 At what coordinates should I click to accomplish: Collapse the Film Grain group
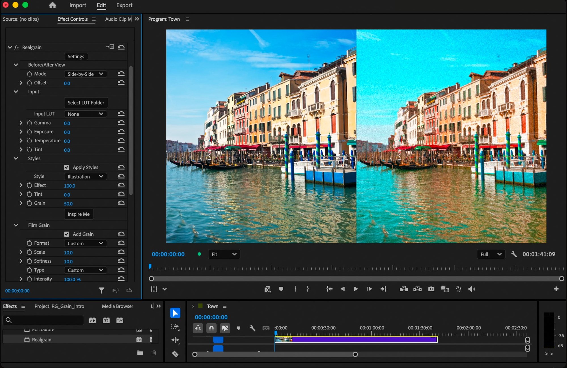[16, 225]
